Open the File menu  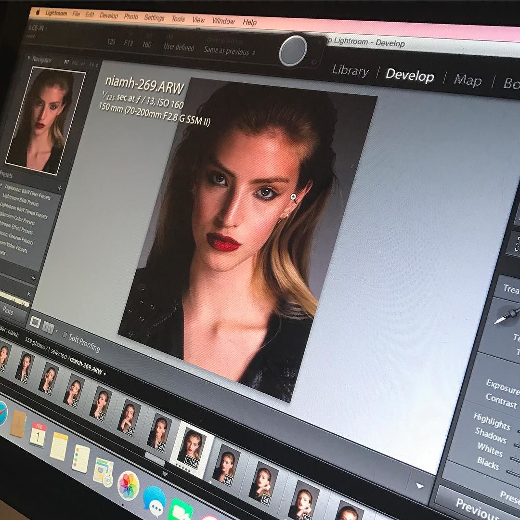(x=76, y=14)
